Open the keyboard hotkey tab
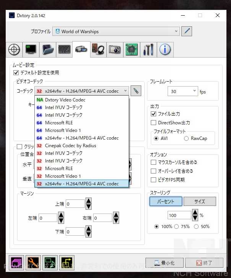 [x=64, y=50]
